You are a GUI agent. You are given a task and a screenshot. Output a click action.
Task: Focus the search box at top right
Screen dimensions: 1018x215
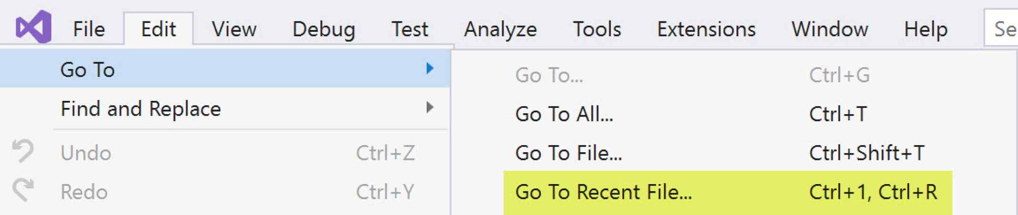[x=1003, y=29]
